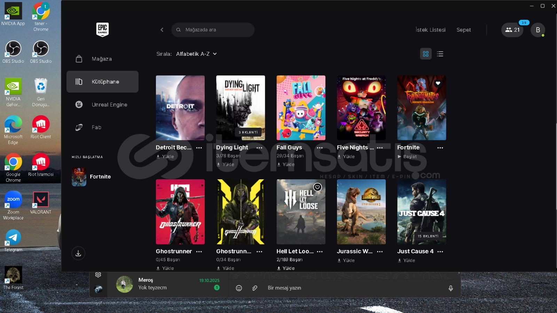Open VALORANT desktop shortcut
557x313 pixels.
(x=41, y=203)
